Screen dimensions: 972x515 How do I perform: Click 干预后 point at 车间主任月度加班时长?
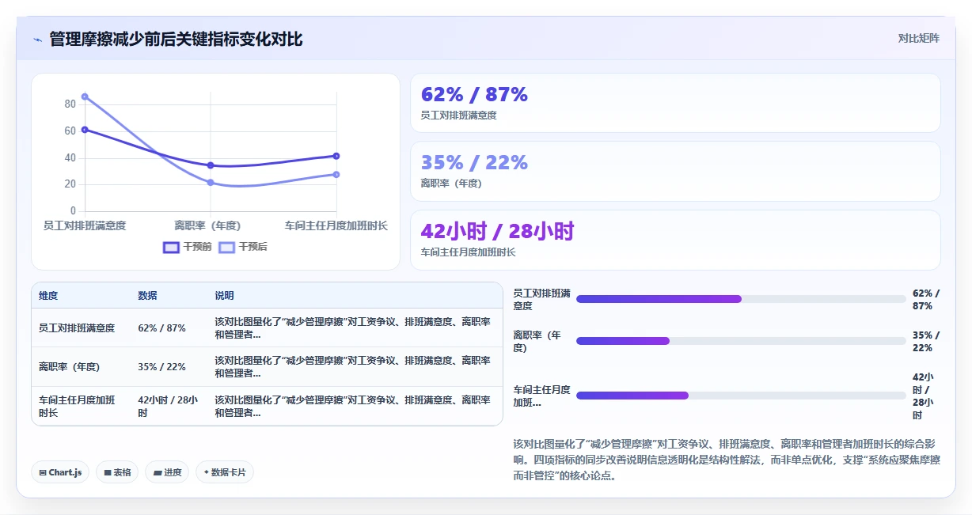pos(336,175)
